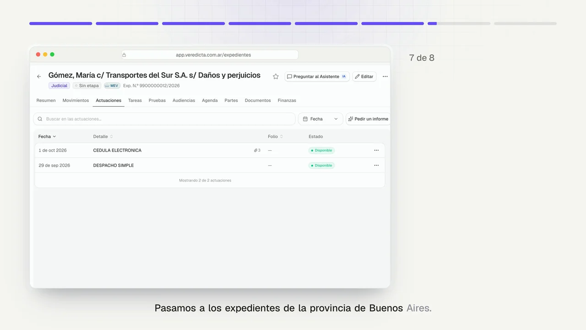Screen dimensions: 586x330
Task: Click the Exp. N.º 9900000012/2026 number
Action: 152,86
